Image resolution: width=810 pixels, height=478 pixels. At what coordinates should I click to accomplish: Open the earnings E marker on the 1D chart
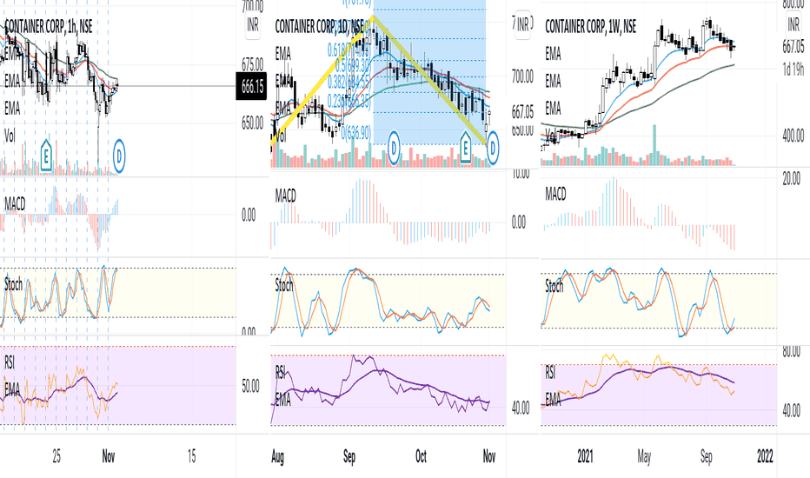click(x=466, y=149)
